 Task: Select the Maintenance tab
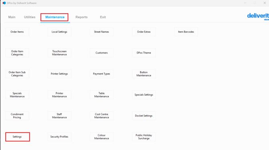point(55,17)
